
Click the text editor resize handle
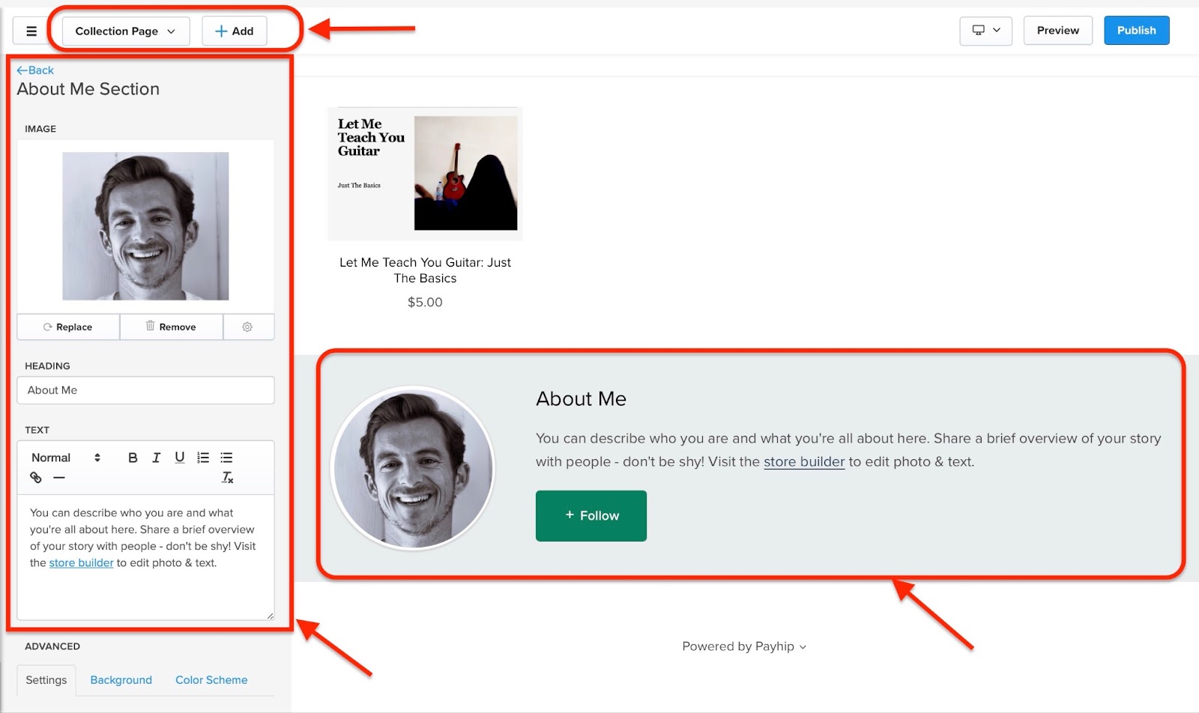[x=270, y=616]
